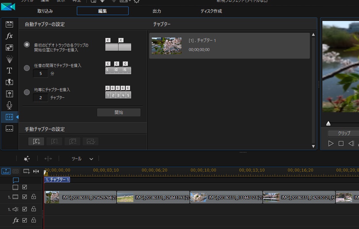Click the add chapter icon under 手動チャプターの設定

point(36,141)
